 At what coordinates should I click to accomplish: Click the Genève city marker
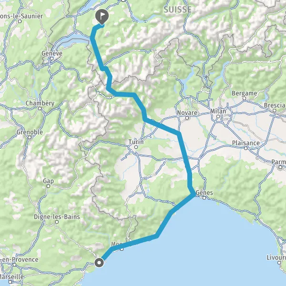[52, 59]
